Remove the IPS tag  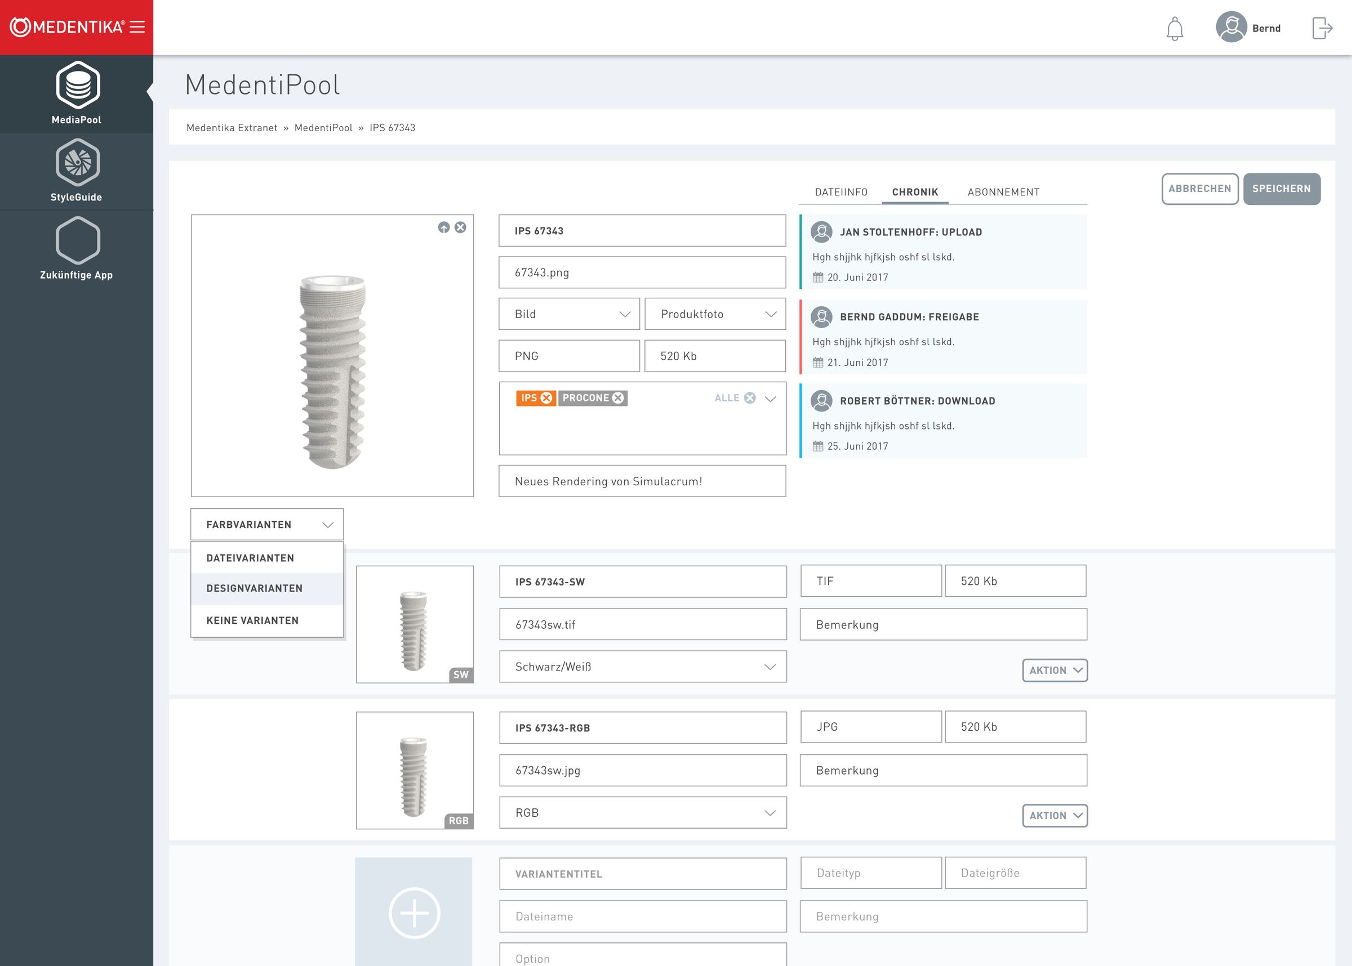(x=547, y=398)
